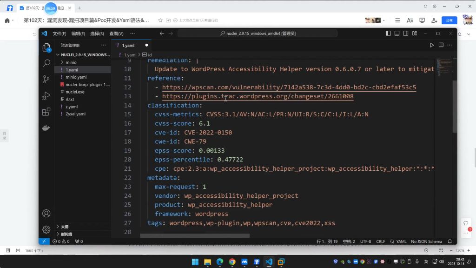Image resolution: width=476 pixels, height=268 pixels.
Task: Click the id breadcrumb symbol
Action: pos(147,55)
